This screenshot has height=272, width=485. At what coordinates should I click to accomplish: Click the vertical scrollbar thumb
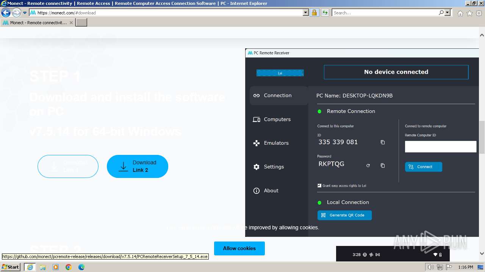pos(482,137)
